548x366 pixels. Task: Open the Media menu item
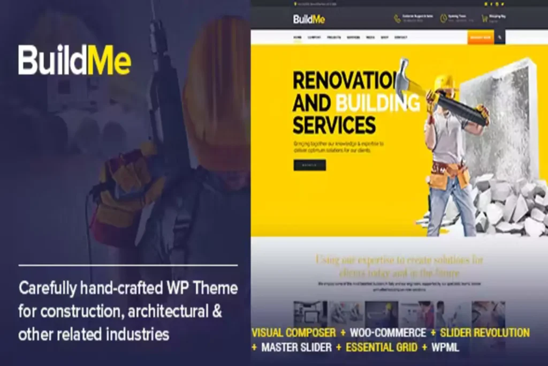pyautogui.click(x=370, y=38)
